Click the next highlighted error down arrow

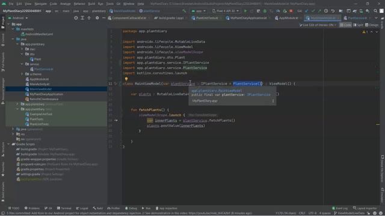point(377,32)
